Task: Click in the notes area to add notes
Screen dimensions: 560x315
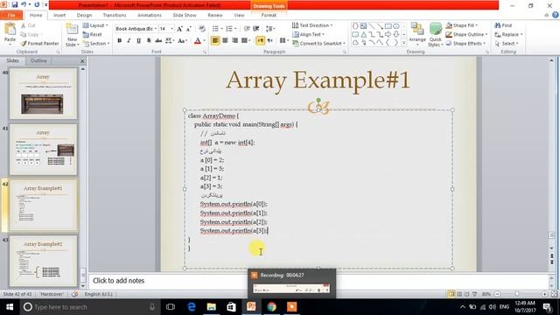Action: tap(318, 281)
